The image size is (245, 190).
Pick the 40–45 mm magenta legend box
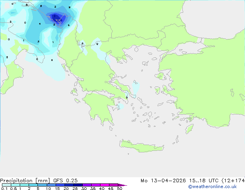[x=105, y=185]
